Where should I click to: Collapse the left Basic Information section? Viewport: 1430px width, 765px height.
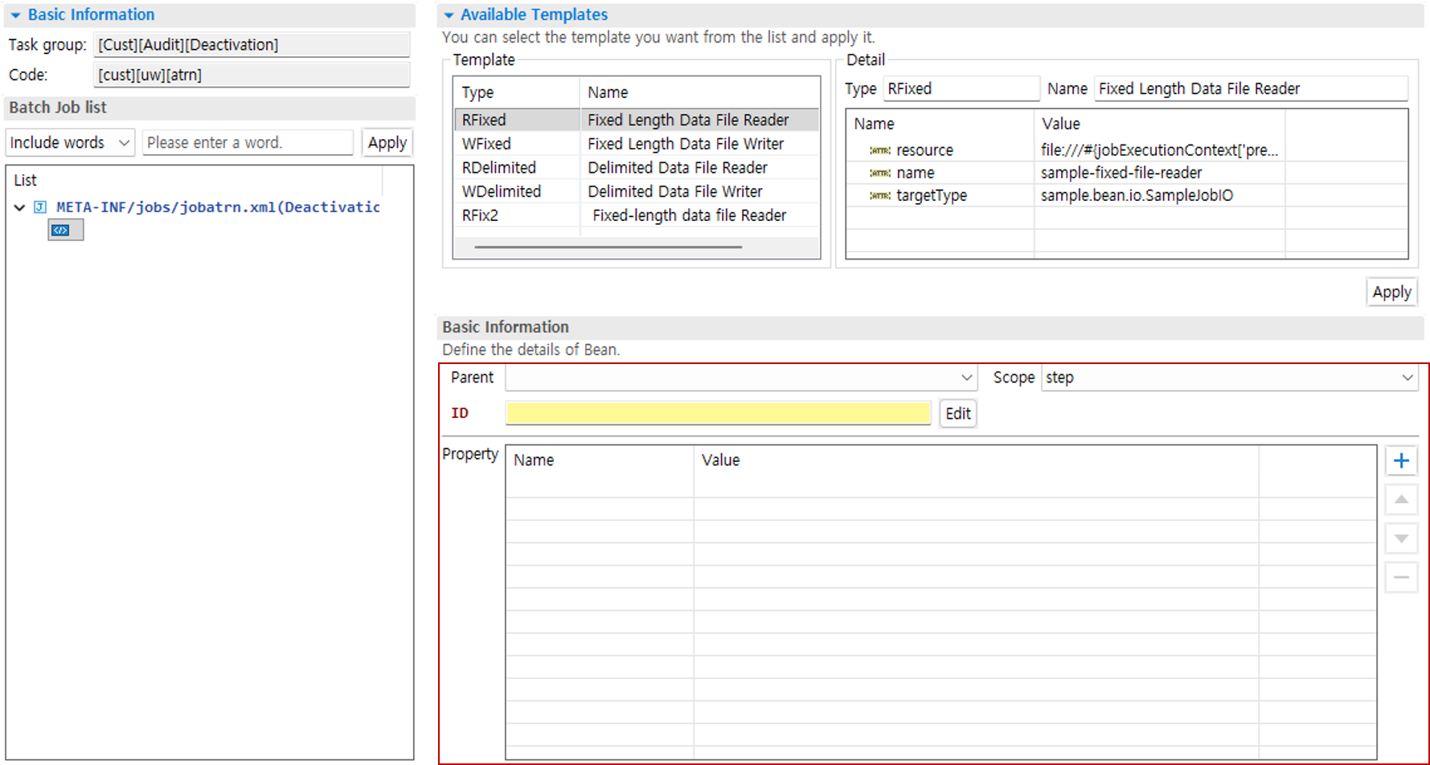point(15,15)
